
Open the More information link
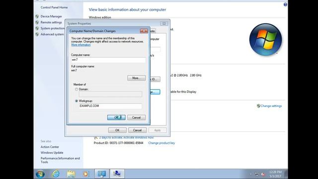coord(81,45)
